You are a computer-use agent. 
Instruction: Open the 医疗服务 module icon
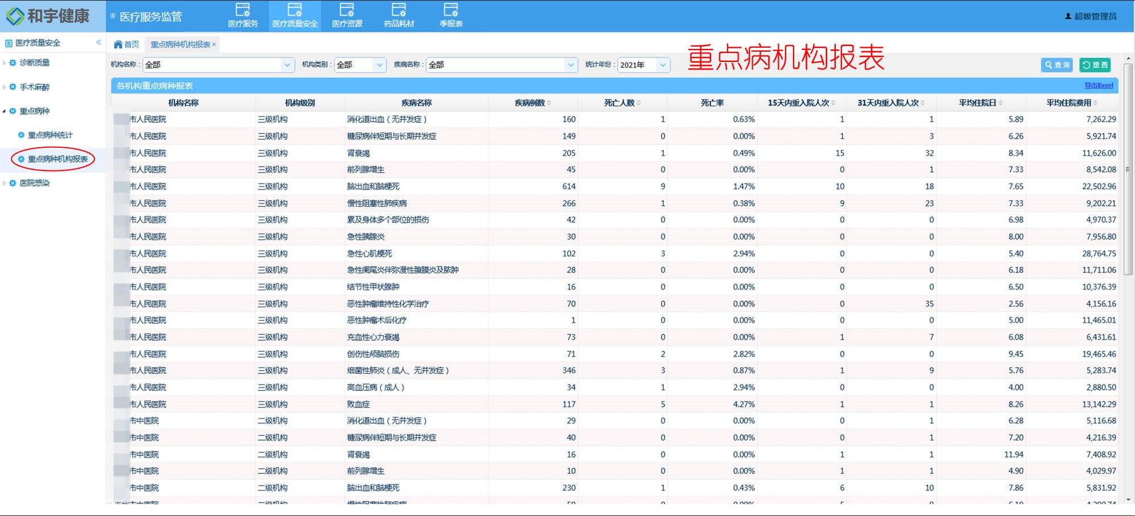[243, 14]
